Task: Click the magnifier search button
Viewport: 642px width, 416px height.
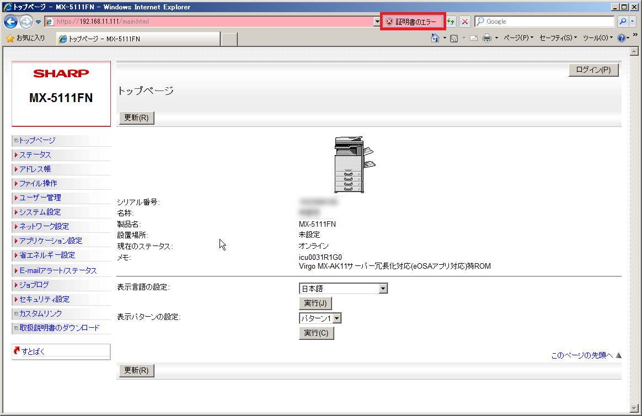Action: (x=623, y=22)
